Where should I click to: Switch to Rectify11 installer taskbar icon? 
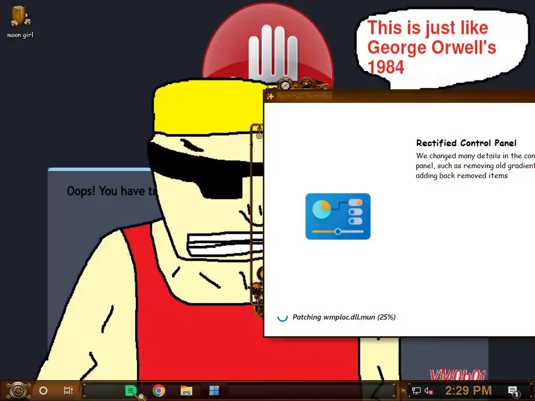214,391
